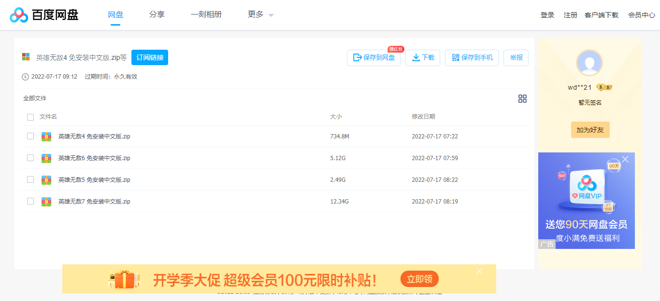Click the clock icon beside the share date

tap(24, 76)
